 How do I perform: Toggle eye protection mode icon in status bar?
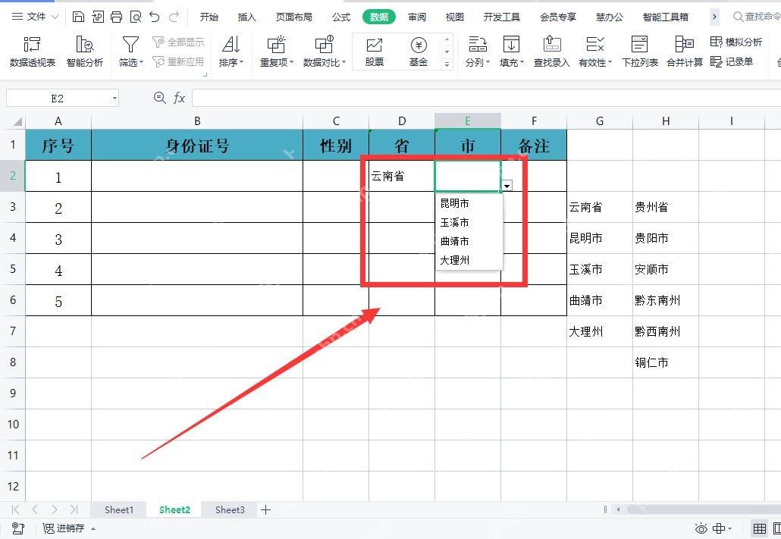click(701, 528)
